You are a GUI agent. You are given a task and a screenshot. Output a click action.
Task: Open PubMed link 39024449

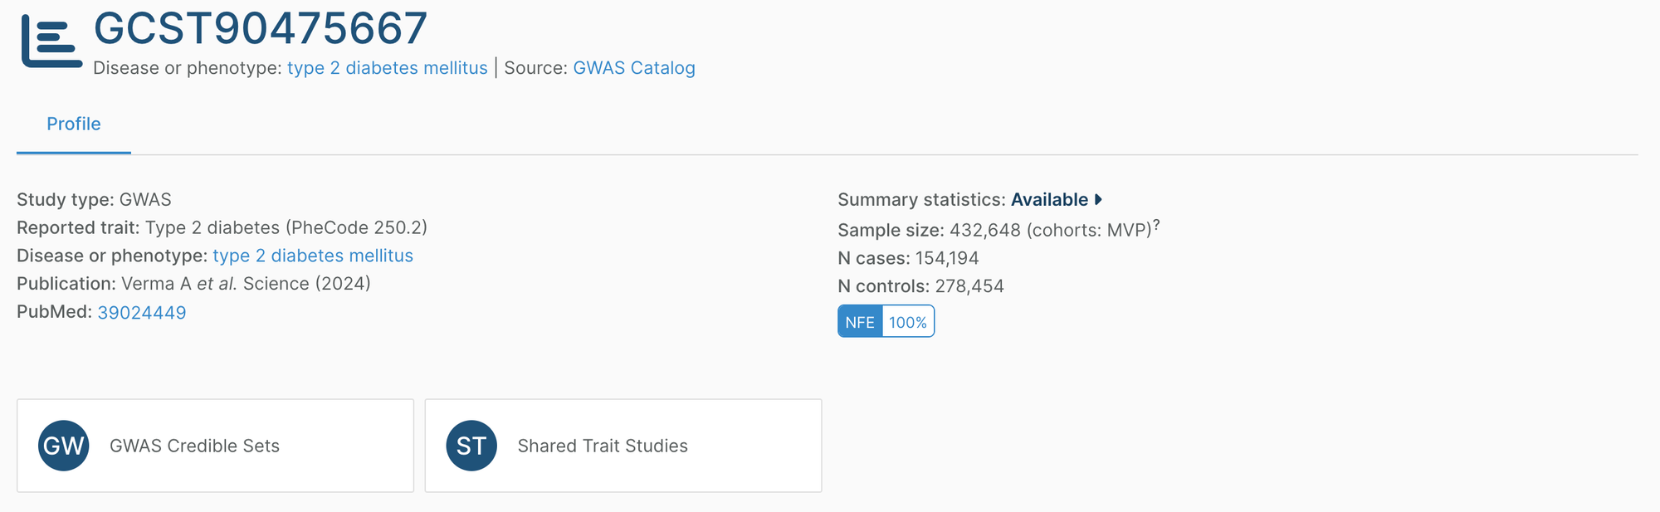click(142, 313)
